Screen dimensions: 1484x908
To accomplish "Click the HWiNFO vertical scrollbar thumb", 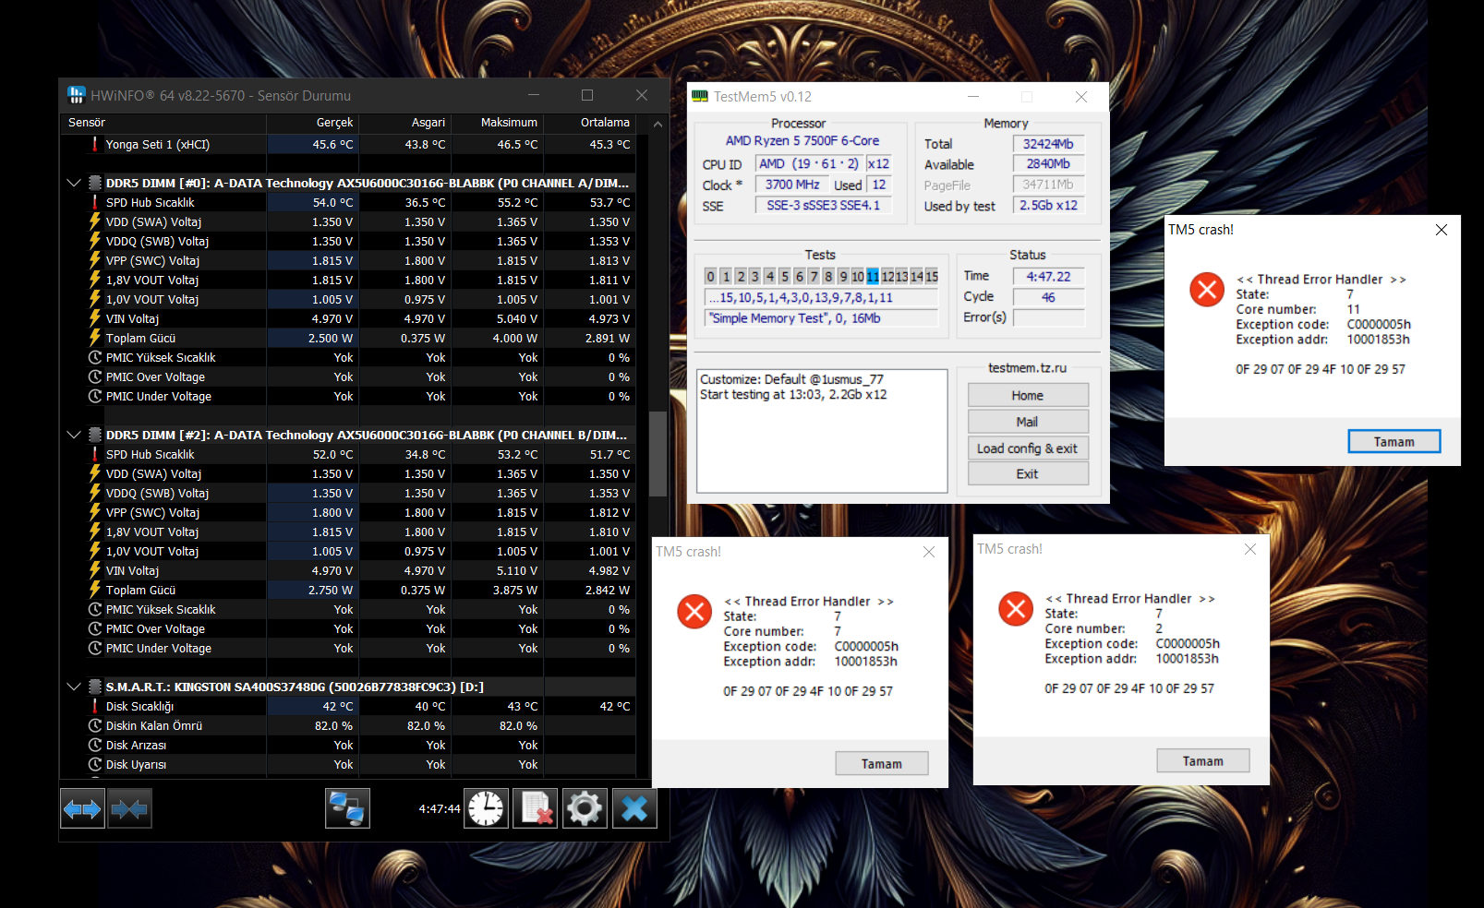I will [x=658, y=453].
